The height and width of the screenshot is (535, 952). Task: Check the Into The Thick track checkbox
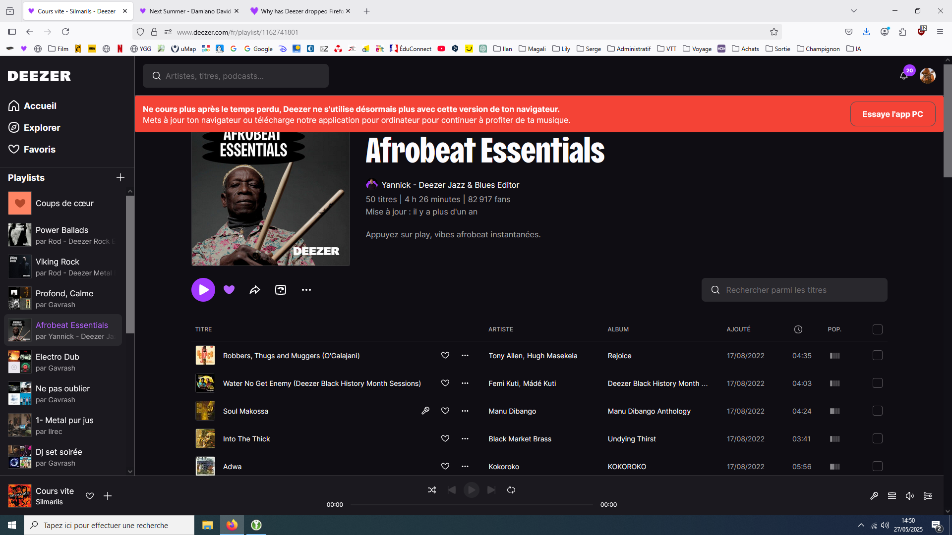pyautogui.click(x=877, y=439)
